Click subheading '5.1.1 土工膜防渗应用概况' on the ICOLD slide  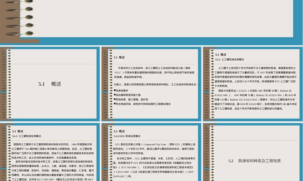click(230, 60)
